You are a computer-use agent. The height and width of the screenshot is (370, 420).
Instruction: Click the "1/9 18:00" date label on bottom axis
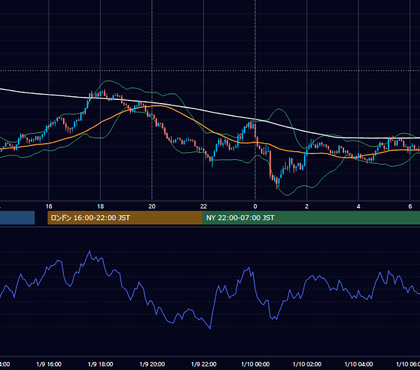(101, 364)
